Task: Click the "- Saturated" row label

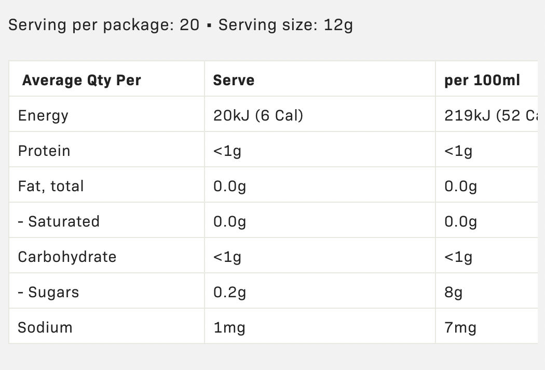Action: tap(59, 221)
